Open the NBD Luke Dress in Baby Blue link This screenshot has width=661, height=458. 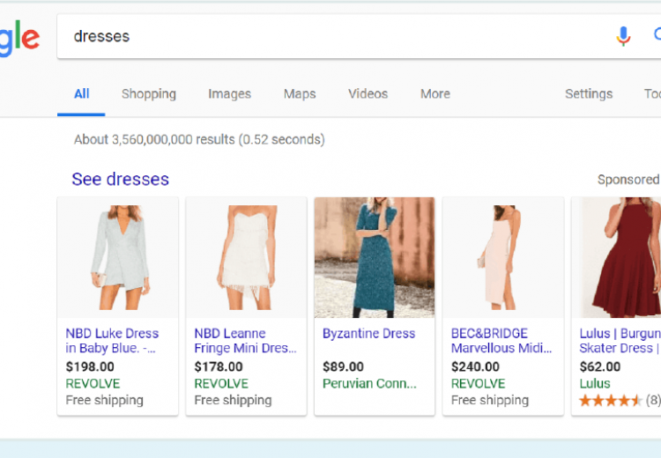[112, 341]
